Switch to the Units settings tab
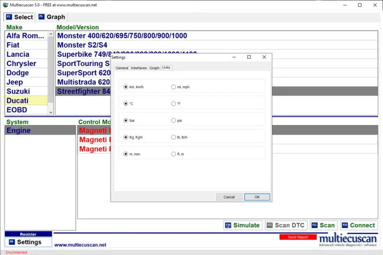Screen dimensions: 383x255 (x=166, y=67)
